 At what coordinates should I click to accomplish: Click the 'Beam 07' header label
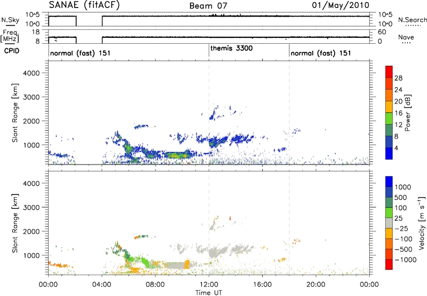[208, 6]
